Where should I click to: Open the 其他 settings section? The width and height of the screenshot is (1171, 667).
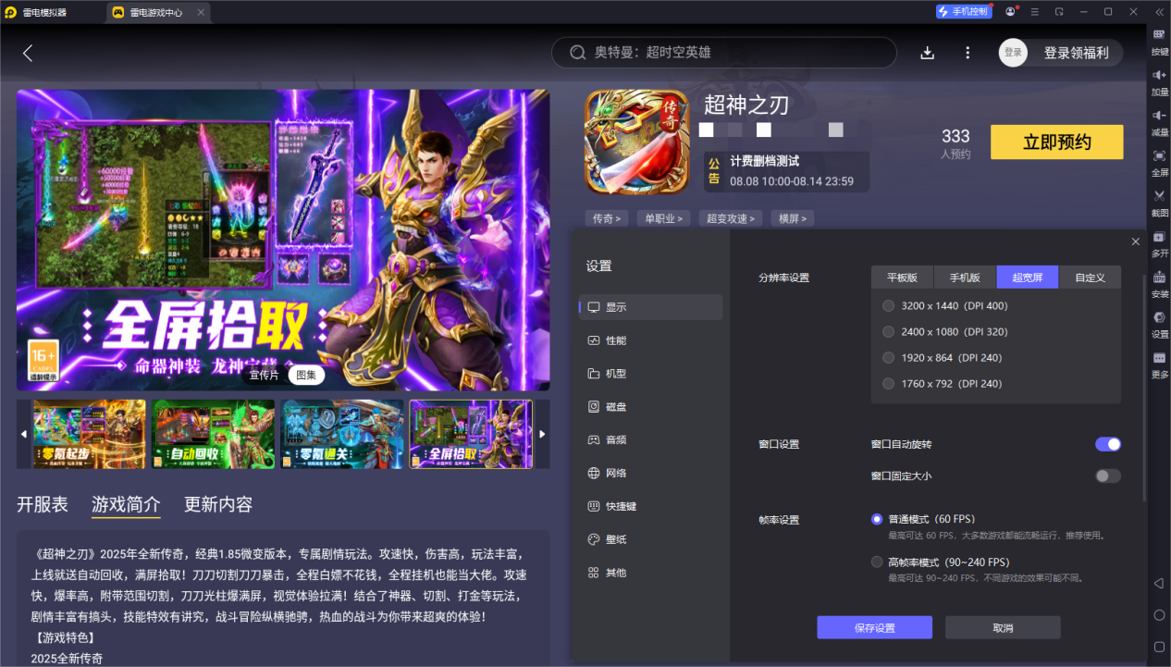coord(650,573)
